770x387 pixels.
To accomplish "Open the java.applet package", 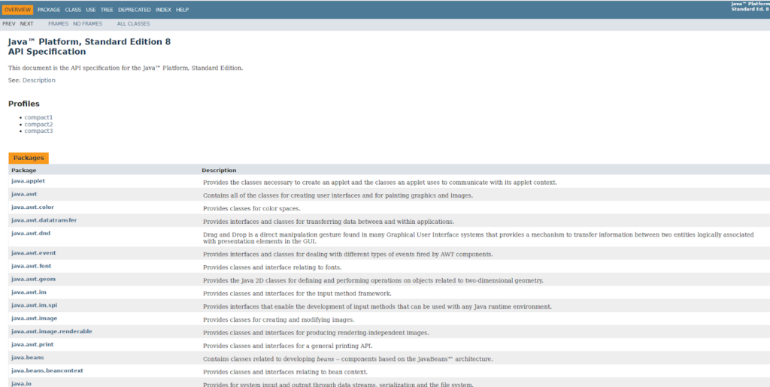I will [x=28, y=181].
